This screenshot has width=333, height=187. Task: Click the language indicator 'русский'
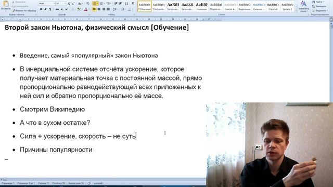[98, 183]
